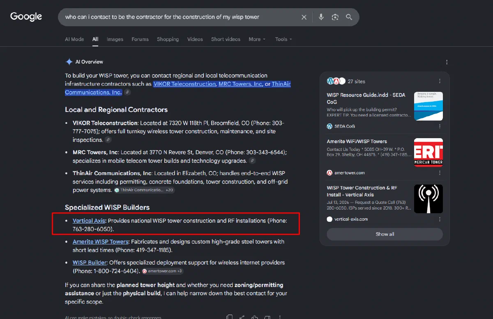Click the SEDA CoG guide thumbnail
The image size is (493, 319).
tap(428, 106)
